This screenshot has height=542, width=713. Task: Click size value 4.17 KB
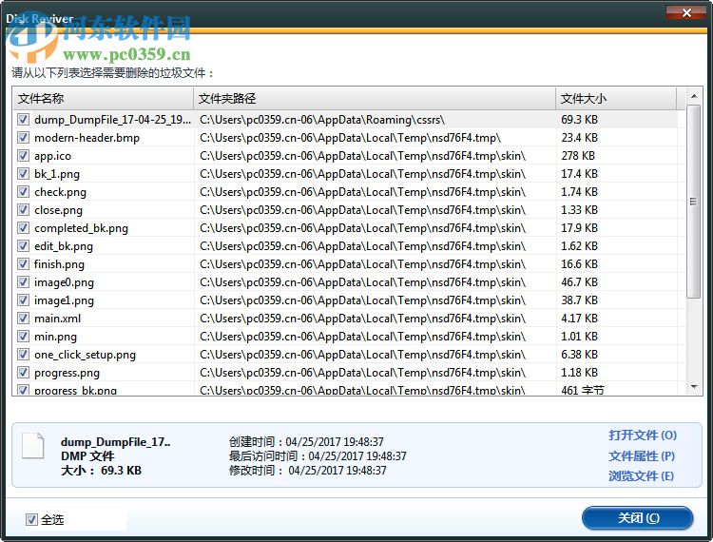point(579,319)
